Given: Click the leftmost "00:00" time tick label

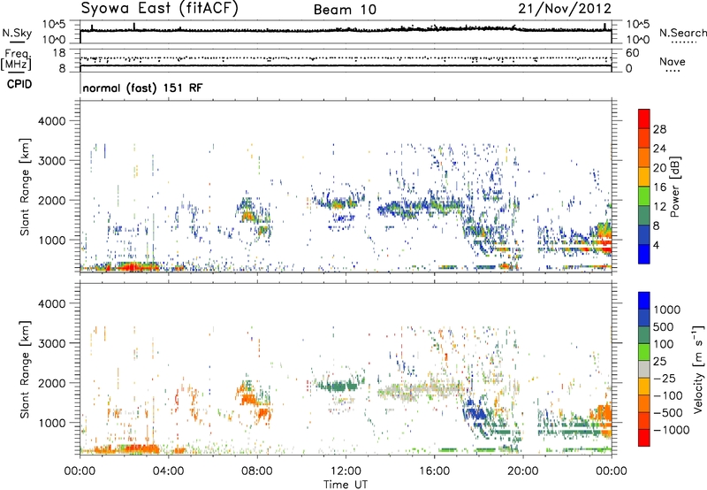Looking at the screenshot, I should click(80, 471).
